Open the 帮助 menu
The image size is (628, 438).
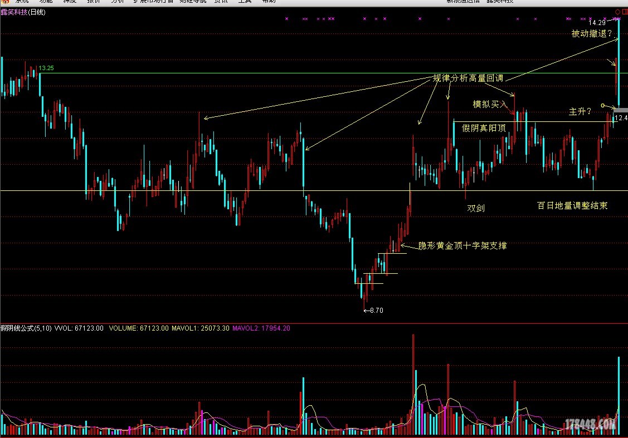pos(268,1)
